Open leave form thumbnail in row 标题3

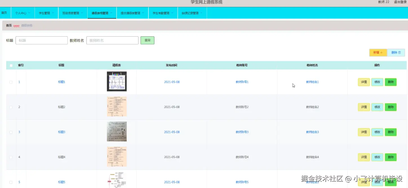pyautogui.click(x=117, y=131)
